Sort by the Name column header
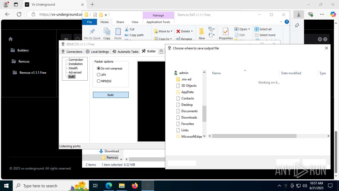 [216, 73]
